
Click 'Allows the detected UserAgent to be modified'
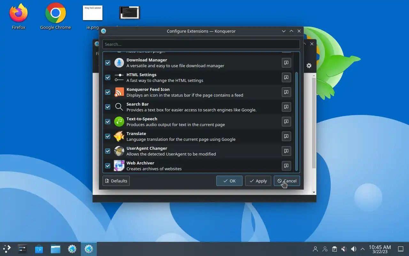[x=171, y=154]
